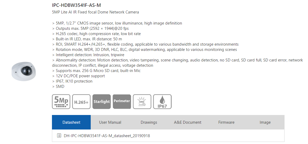Click the 5MP resolution feature icon

pos(61,102)
